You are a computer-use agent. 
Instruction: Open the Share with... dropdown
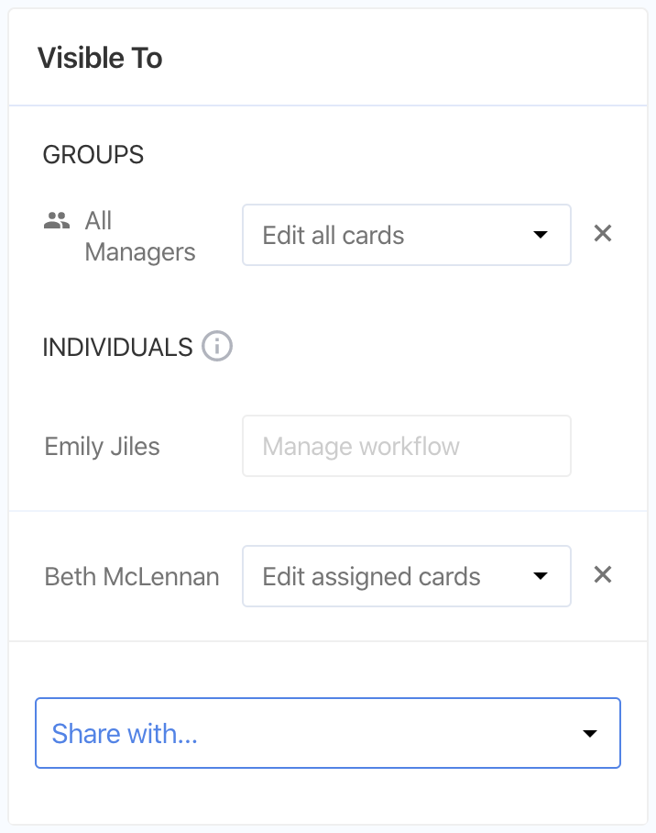[327, 733]
